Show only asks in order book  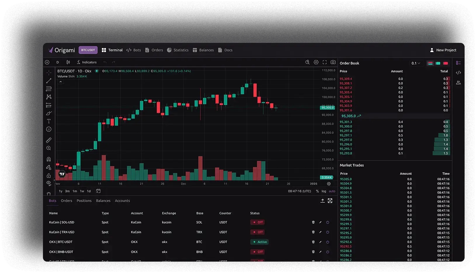tap(446, 63)
